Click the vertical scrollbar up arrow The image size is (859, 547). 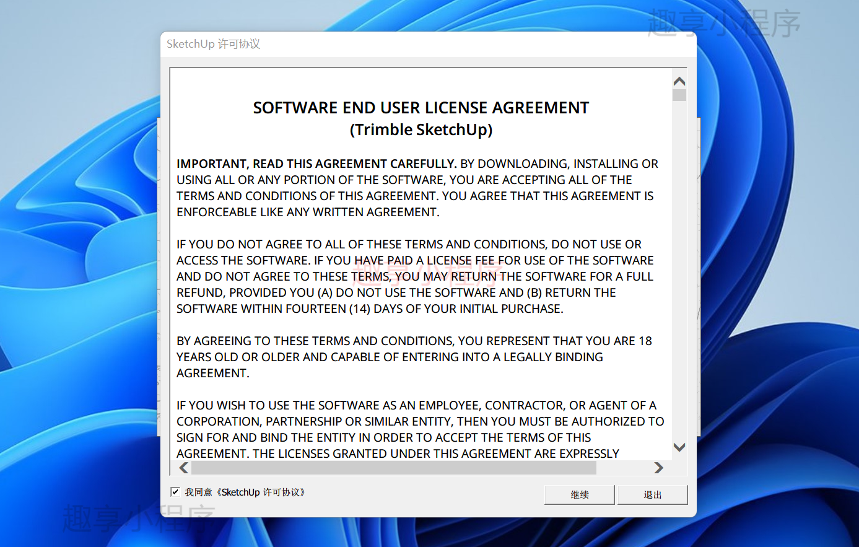(x=679, y=81)
